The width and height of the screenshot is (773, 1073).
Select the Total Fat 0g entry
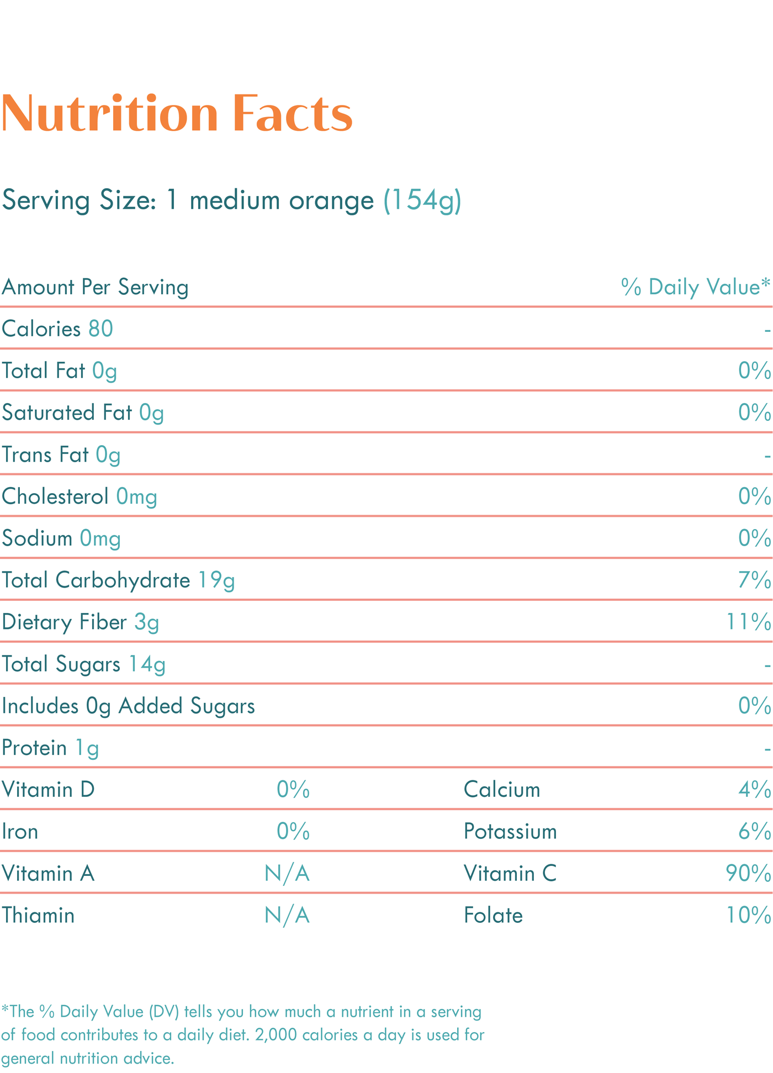click(60, 371)
